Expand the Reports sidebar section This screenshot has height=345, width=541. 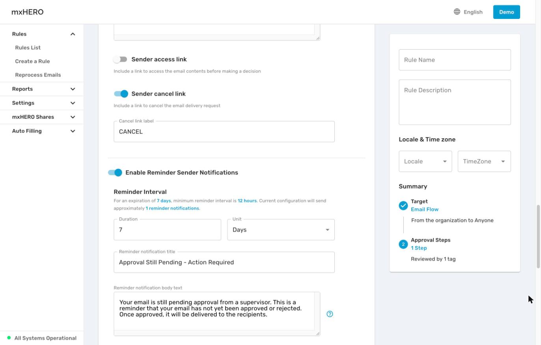click(73, 89)
